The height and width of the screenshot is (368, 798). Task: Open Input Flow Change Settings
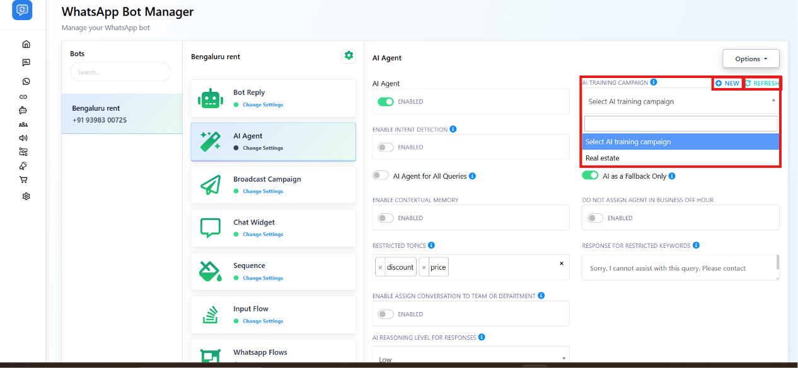click(x=263, y=321)
